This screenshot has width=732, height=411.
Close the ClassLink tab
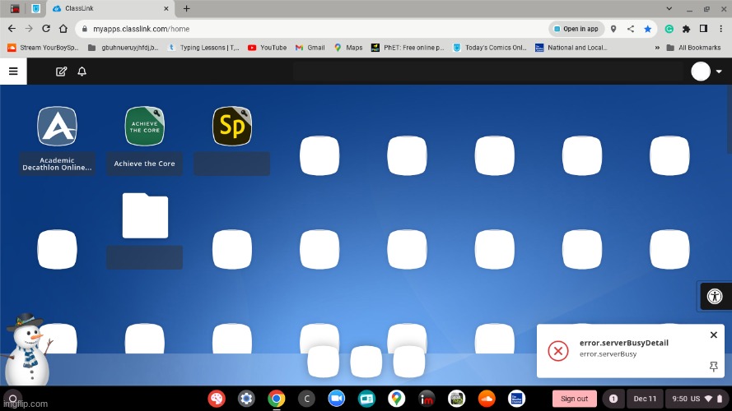point(166,8)
